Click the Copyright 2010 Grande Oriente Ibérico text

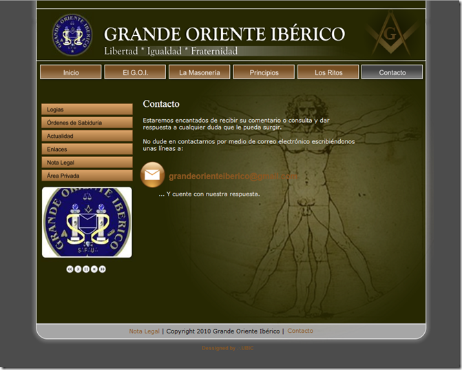click(223, 331)
